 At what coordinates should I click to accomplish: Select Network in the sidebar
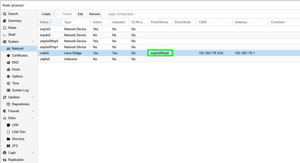[18, 48]
